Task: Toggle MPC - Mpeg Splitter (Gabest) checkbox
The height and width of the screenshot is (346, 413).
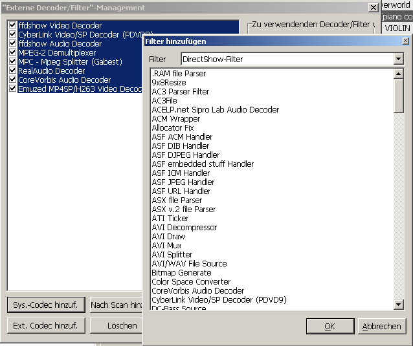Action: click(x=12, y=61)
